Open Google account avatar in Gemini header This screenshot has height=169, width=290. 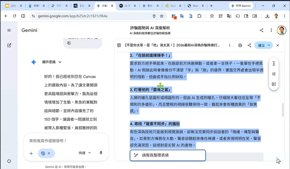tap(281, 30)
